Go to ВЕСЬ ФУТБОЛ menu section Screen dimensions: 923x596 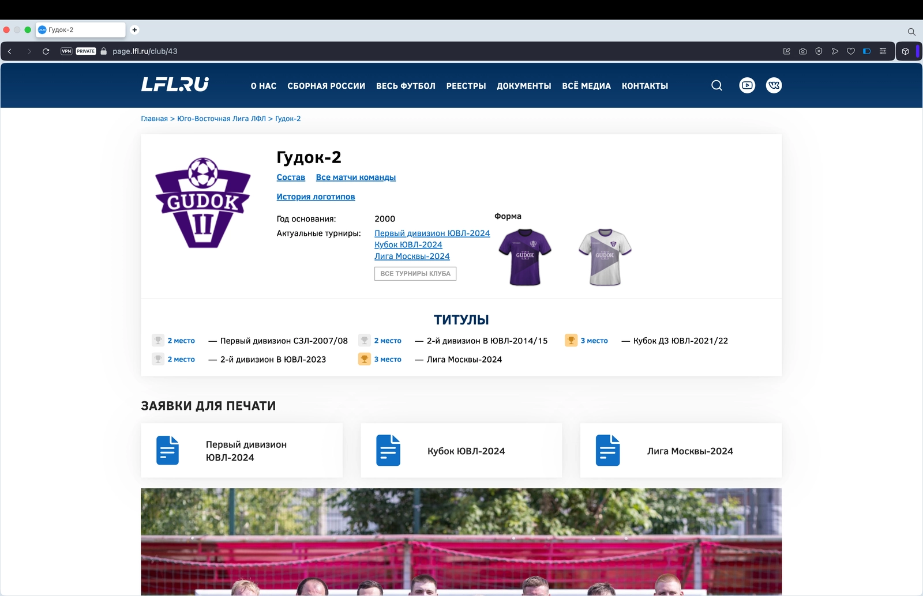click(406, 86)
